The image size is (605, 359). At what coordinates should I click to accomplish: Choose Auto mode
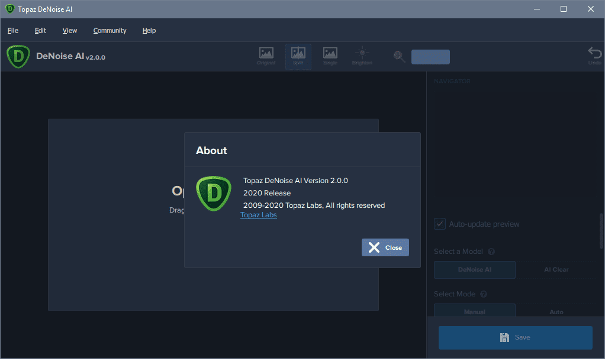pyautogui.click(x=556, y=312)
